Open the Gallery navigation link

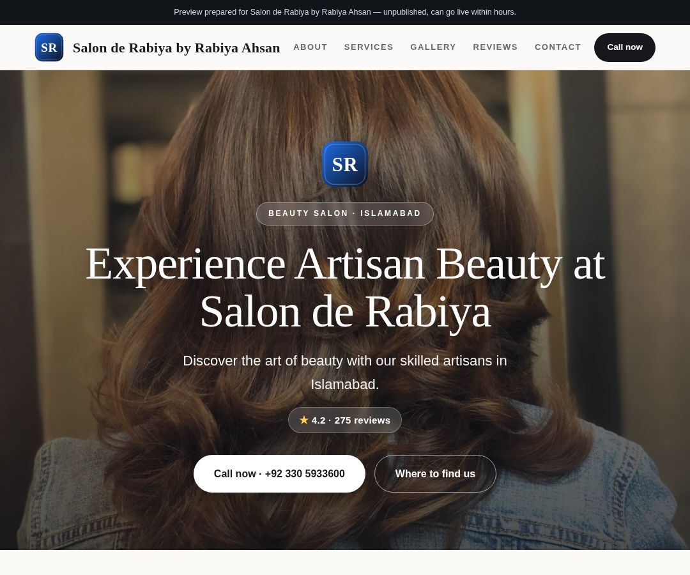[433, 47]
